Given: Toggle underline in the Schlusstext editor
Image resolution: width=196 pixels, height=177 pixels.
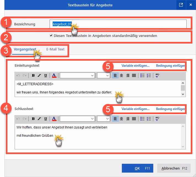Looking at the screenshot, I should click(46, 119).
